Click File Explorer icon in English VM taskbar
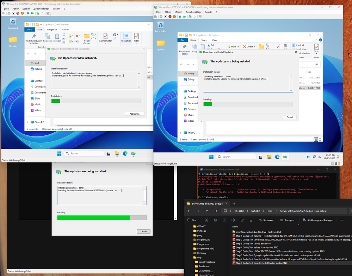The height and width of the screenshot is (276, 352). (269, 157)
